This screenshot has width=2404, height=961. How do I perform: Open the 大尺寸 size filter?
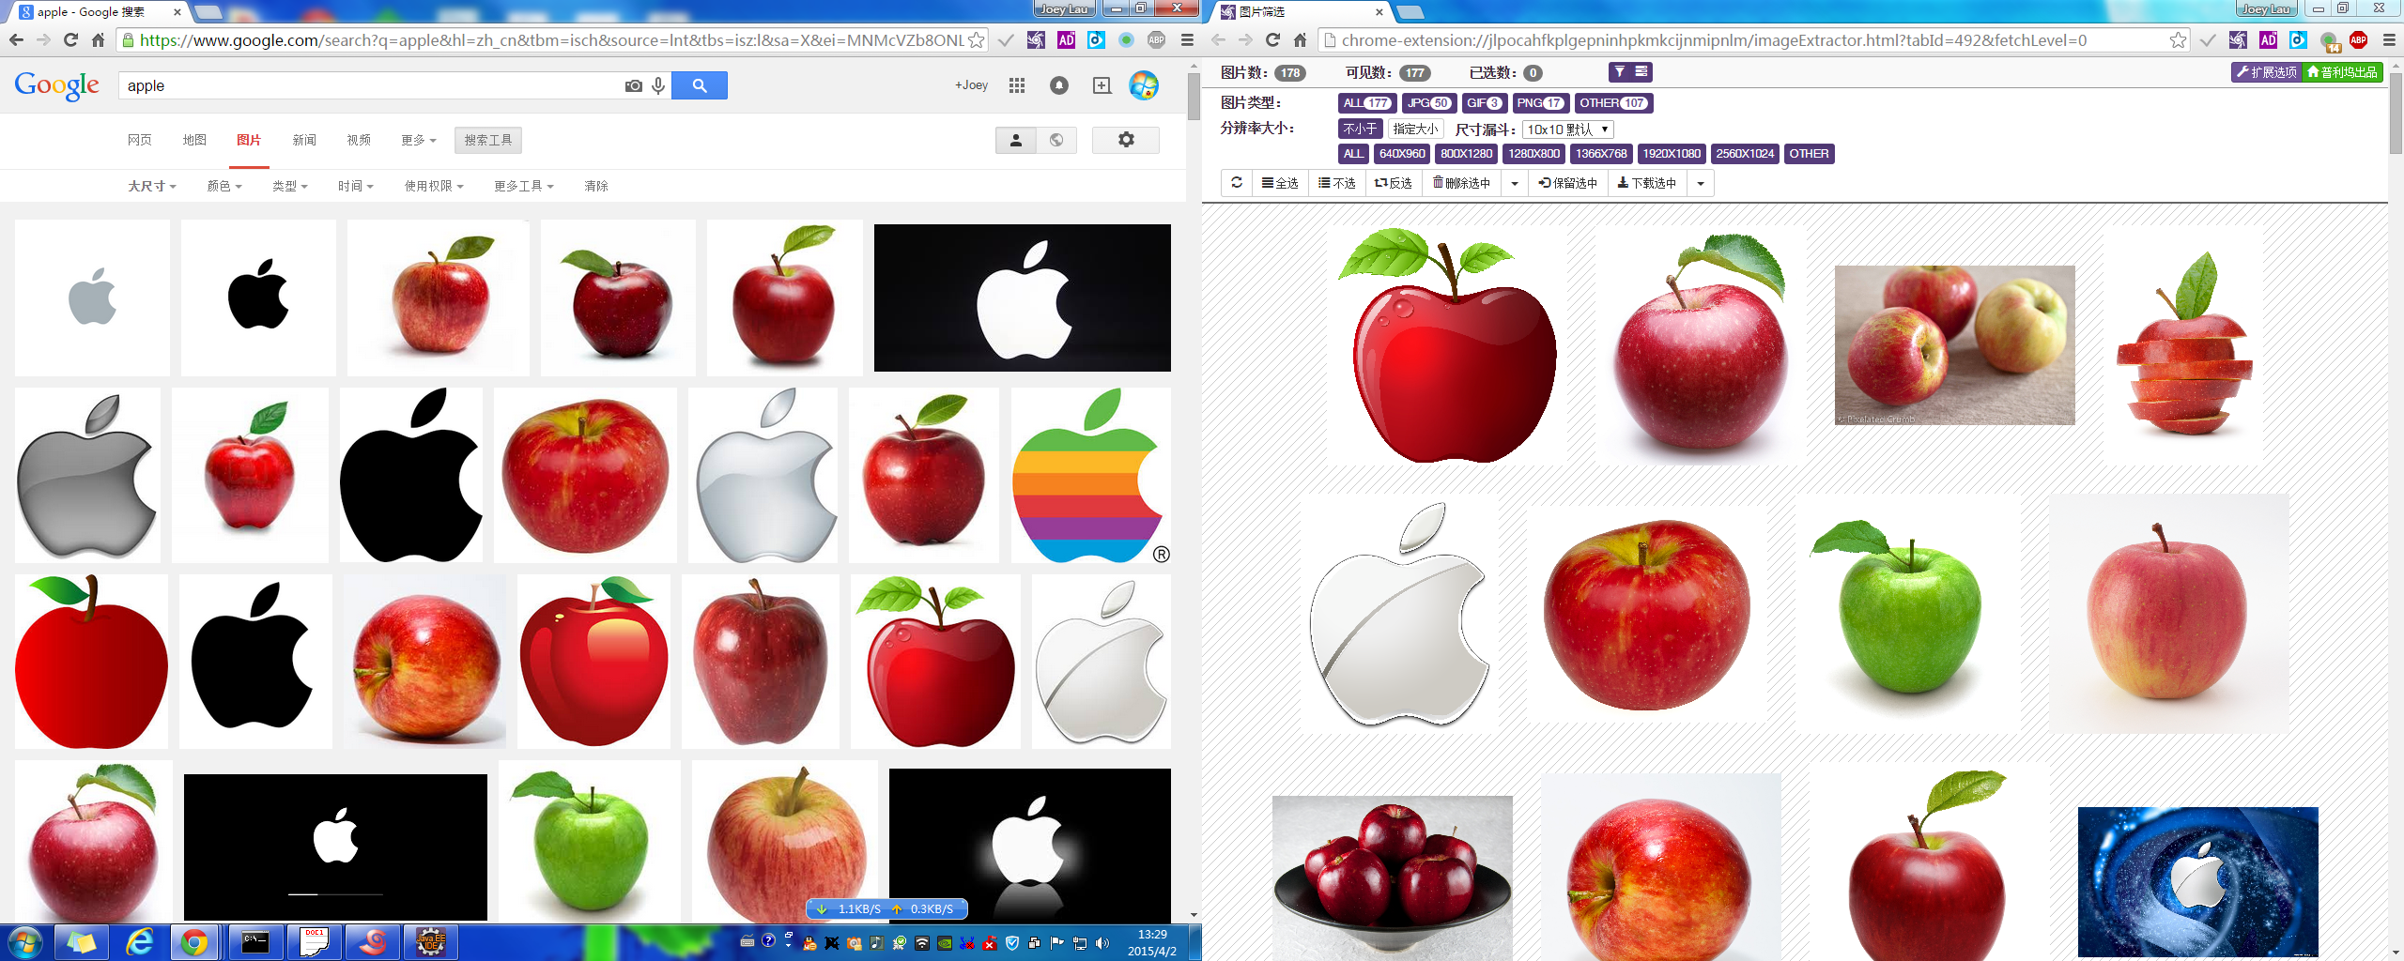152,186
